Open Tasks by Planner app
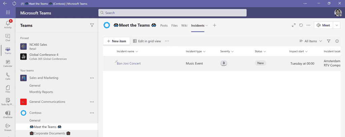The height and width of the screenshot is (137, 345). pyautogui.click(x=8, y=102)
